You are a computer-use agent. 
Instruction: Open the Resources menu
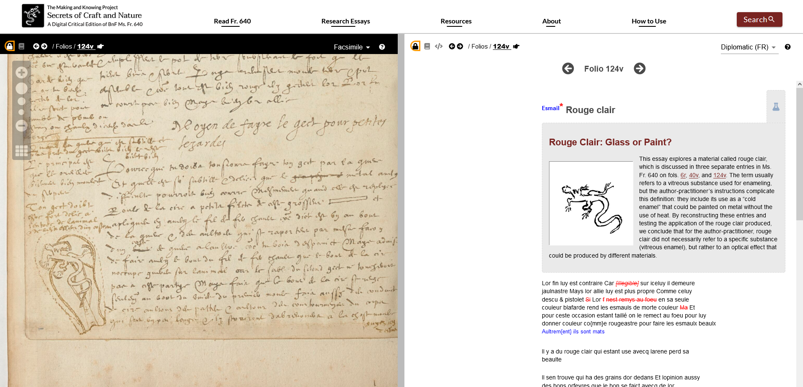pos(456,21)
